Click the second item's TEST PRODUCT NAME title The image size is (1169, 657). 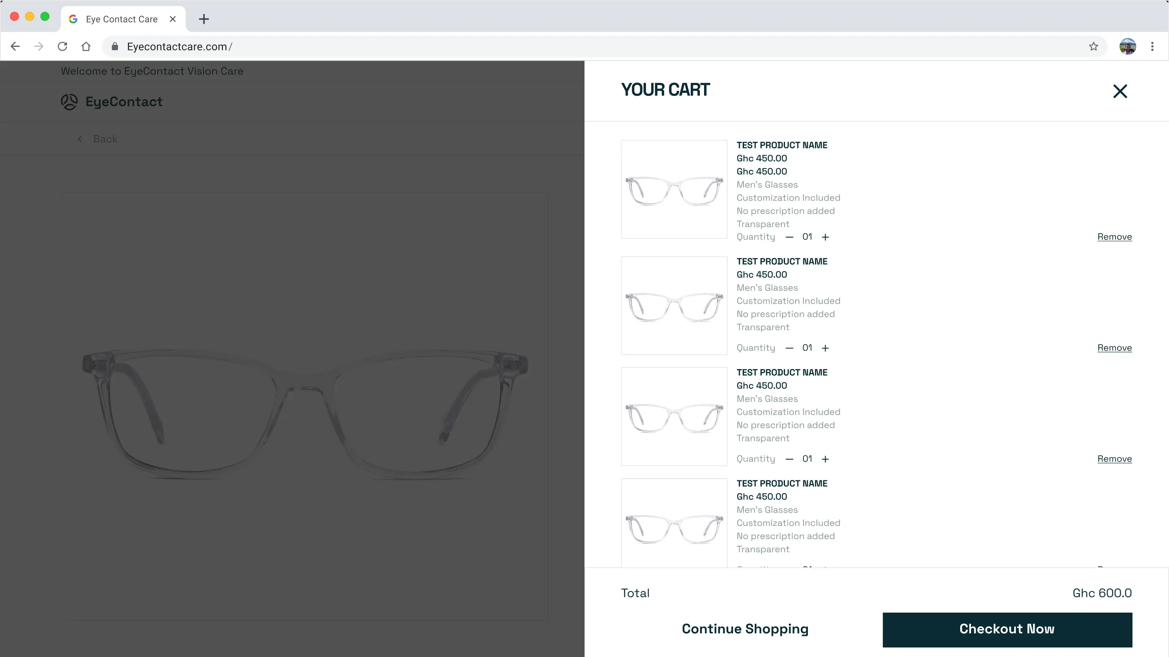click(781, 261)
